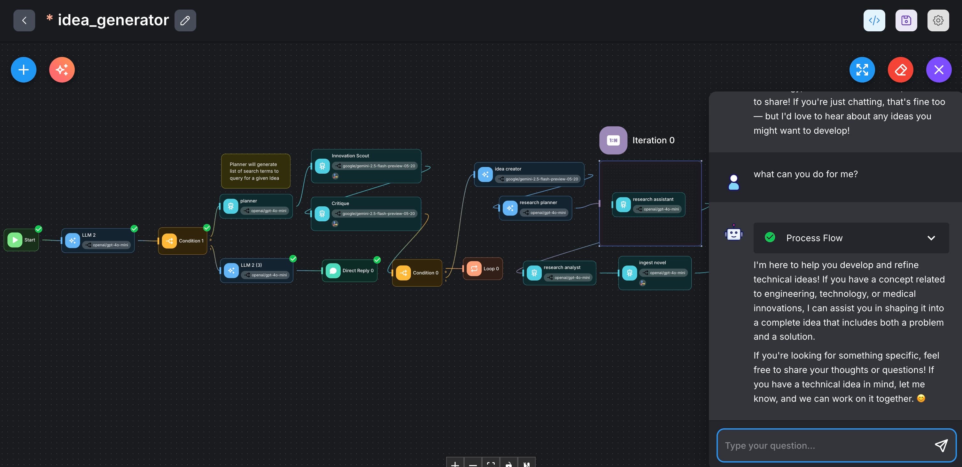This screenshot has width=962, height=467.
Task: Open settings with the gear icon
Action: [x=938, y=20]
